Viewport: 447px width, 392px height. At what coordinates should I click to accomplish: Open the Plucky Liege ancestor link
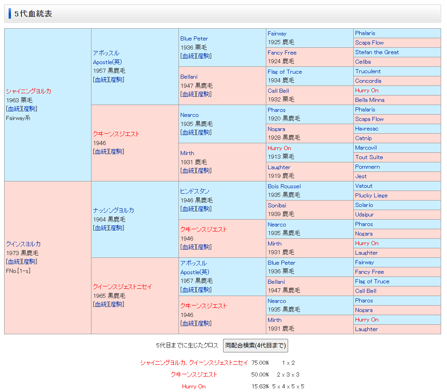pyautogui.click(x=371, y=195)
